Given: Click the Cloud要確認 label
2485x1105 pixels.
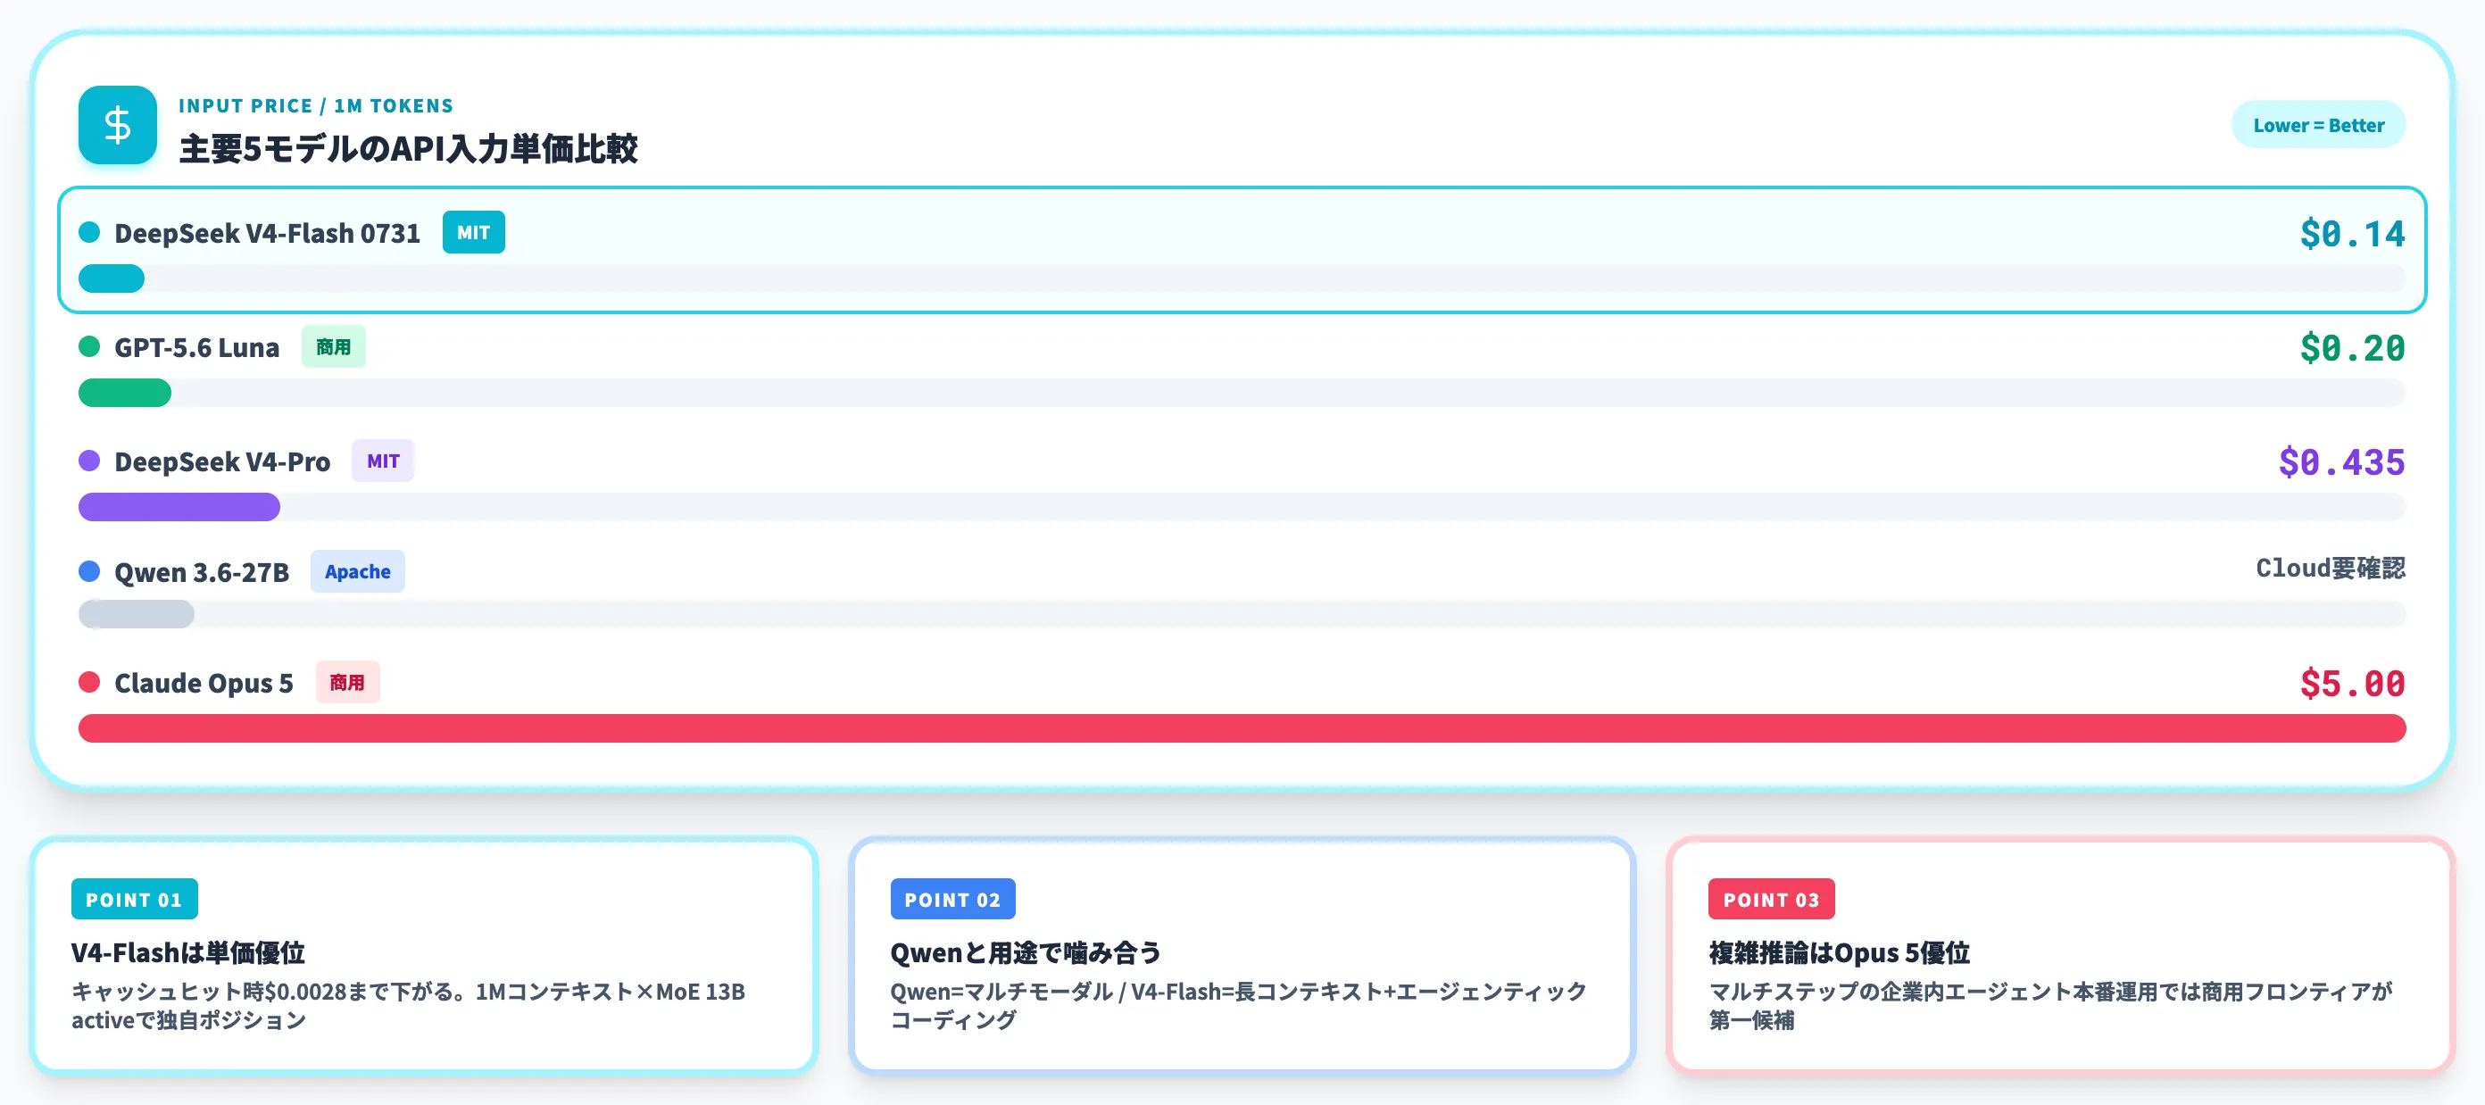Looking at the screenshot, I should point(2330,568).
